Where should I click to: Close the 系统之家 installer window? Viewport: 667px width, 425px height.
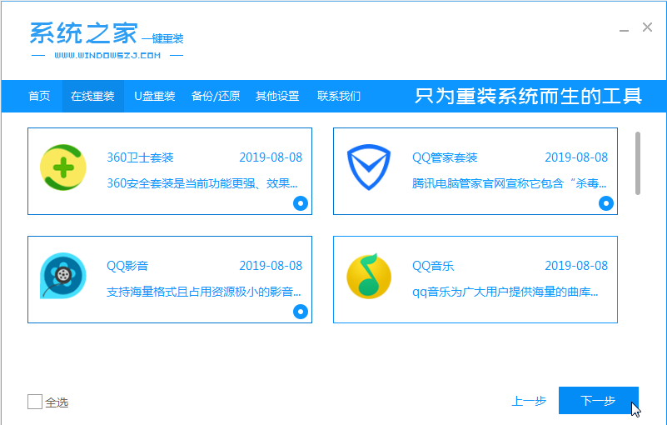coord(647,27)
